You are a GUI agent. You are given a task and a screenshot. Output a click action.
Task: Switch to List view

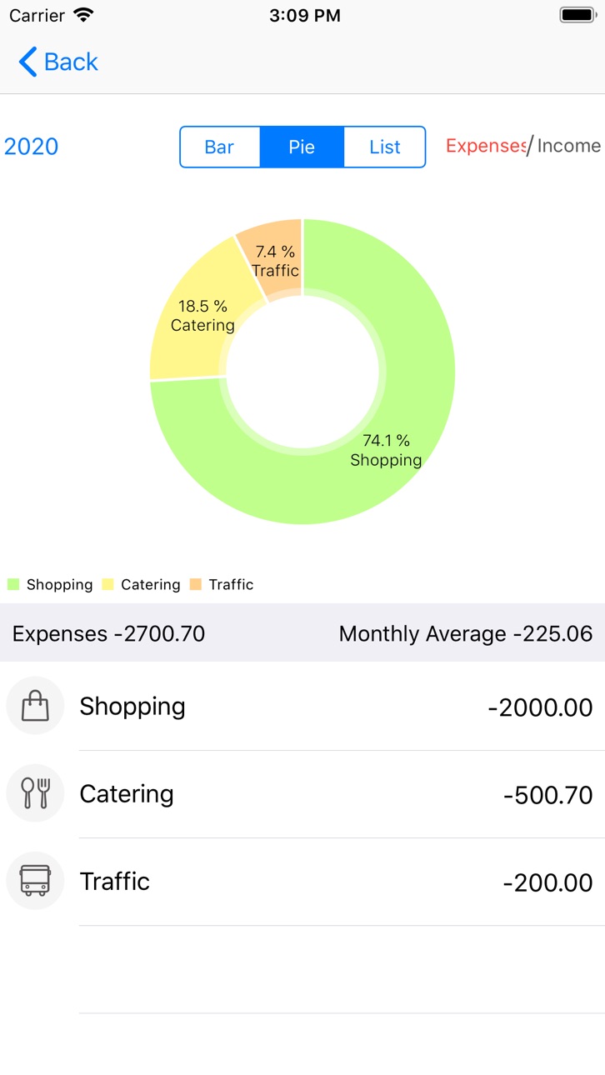tap(385, 147)
